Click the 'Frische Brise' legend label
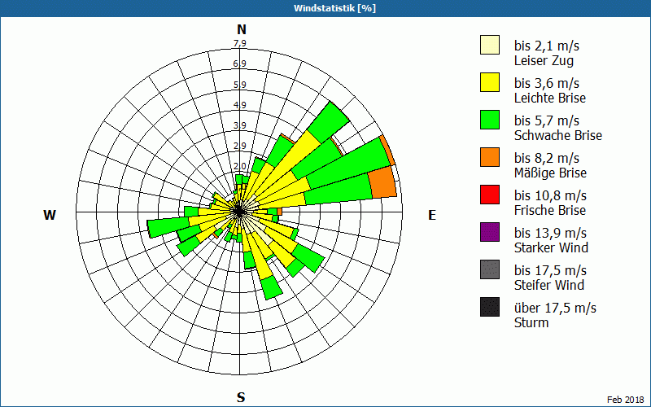Screen dimensions: 651x407 click(x=550, y=210)
